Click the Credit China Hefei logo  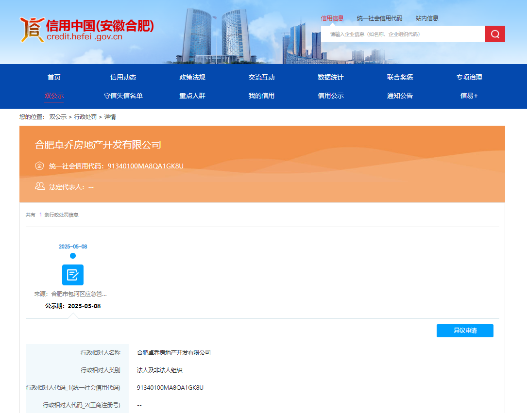coord(86,30)
